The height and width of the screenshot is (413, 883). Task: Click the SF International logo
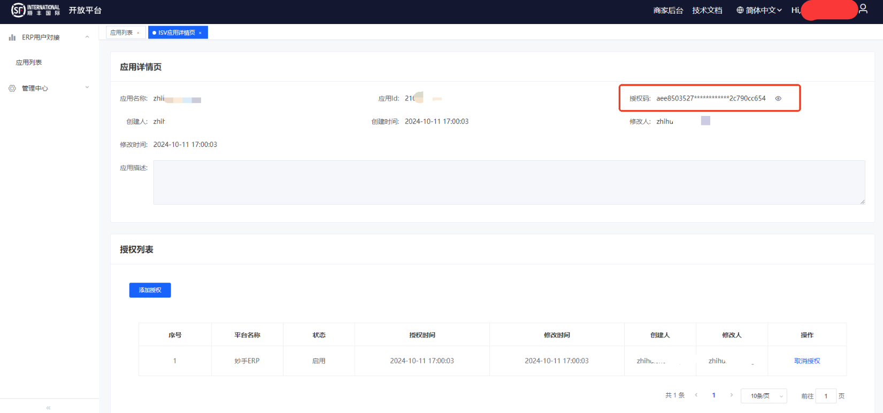point(35,10)
